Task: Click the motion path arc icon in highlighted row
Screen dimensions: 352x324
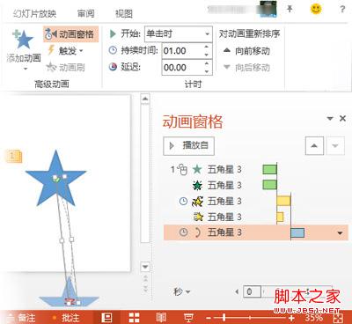Action: point(198,232)
